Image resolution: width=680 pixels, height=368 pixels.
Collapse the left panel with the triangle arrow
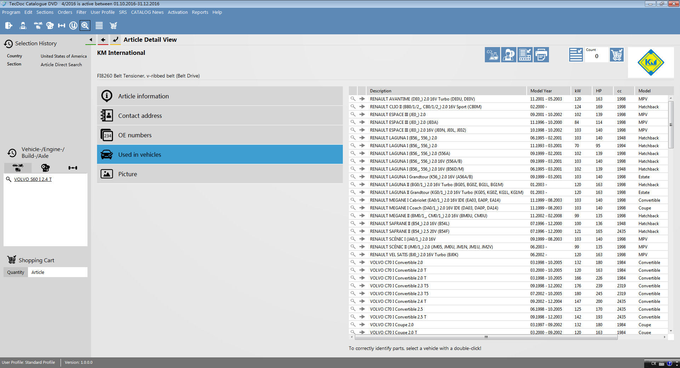91,40
